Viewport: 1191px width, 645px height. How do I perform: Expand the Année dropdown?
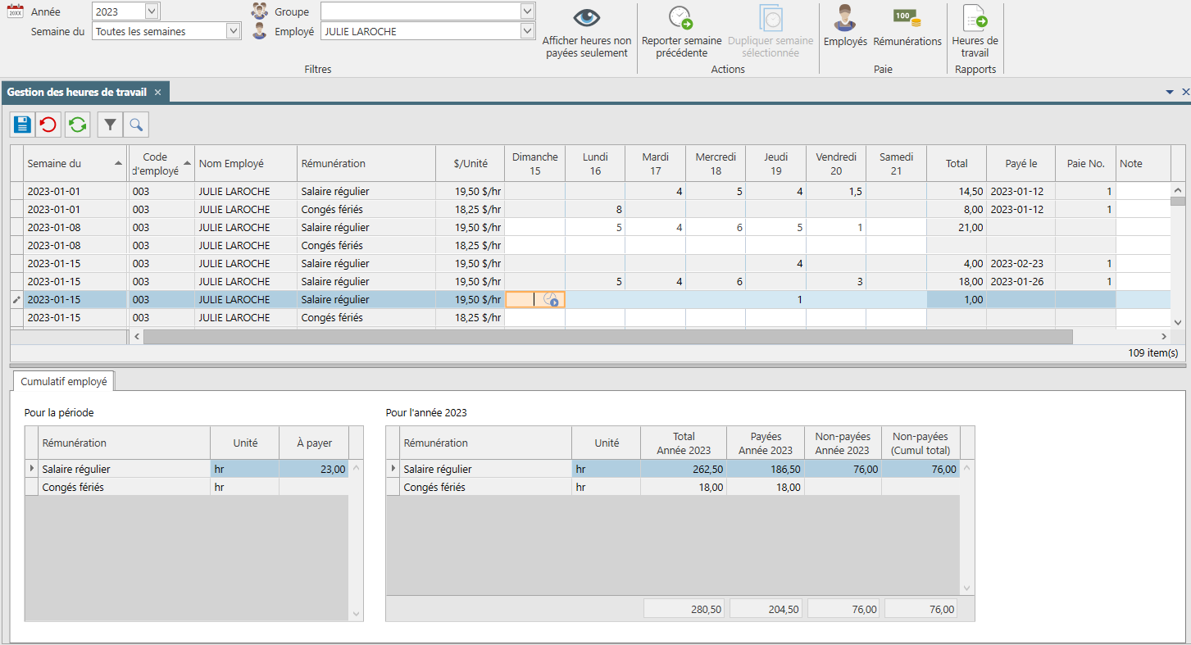point(152,11)
